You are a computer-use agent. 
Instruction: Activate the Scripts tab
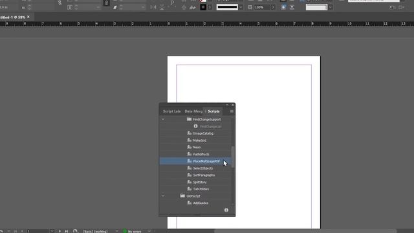(x=213, y=111)
